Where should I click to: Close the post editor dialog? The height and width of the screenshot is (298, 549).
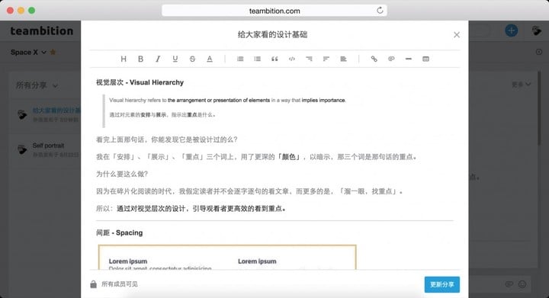pyautogui.click(x=457, y=34)
